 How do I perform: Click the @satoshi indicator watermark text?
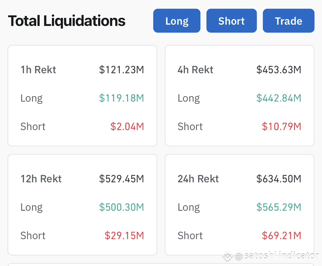pos(277,256)
